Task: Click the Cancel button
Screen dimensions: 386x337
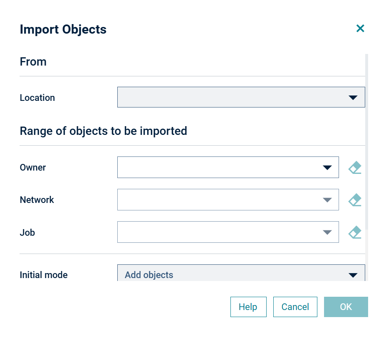Action: [295, 307]
